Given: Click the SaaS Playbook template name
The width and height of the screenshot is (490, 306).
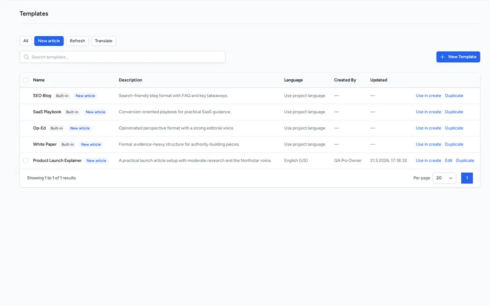Looking at the screenshot, I should [x=47, y=112].
